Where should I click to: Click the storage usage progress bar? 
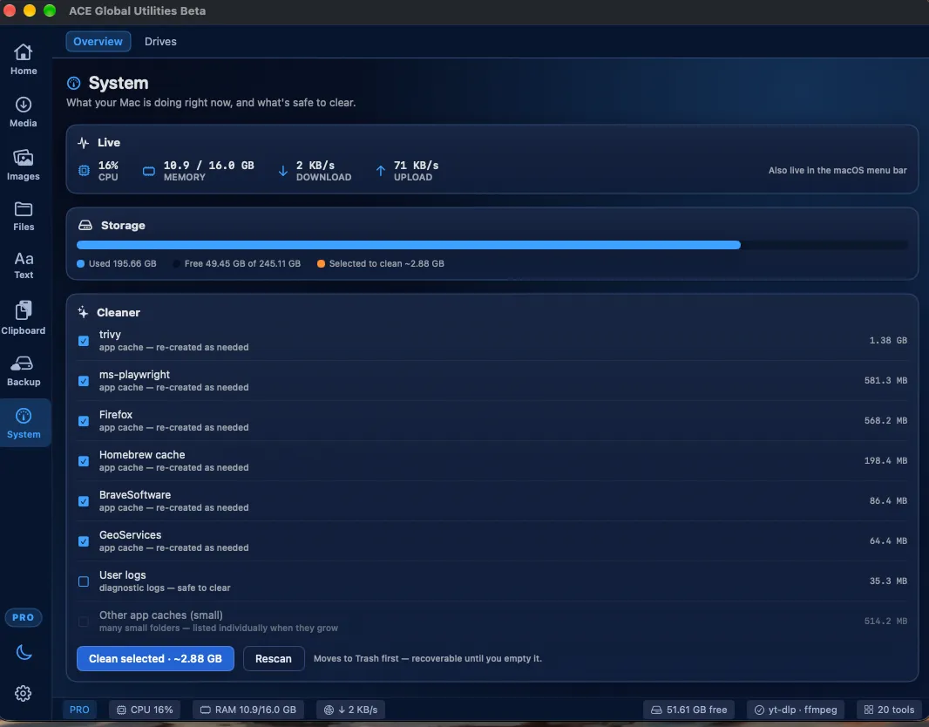pyautogui.click(x=492, y=245)
